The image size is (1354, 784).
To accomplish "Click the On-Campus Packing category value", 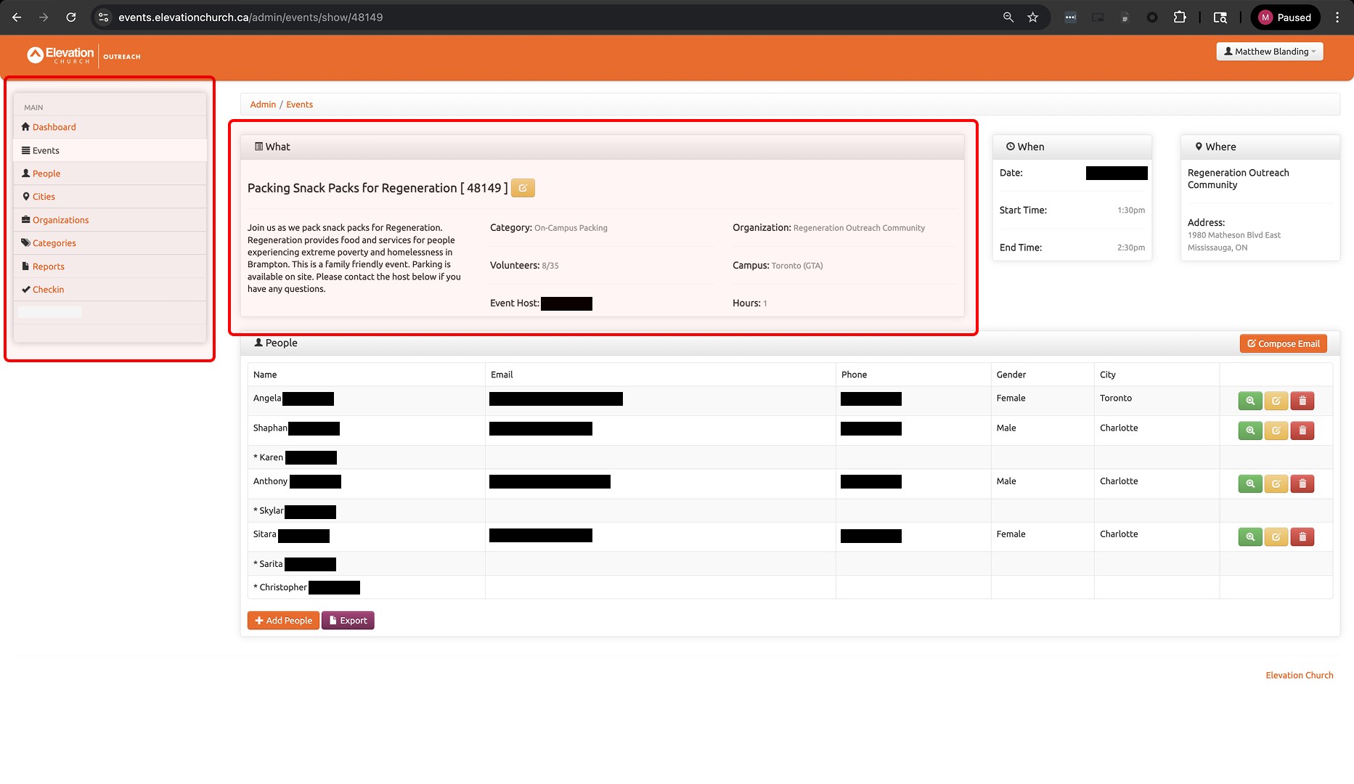I will tap(571, 228).
